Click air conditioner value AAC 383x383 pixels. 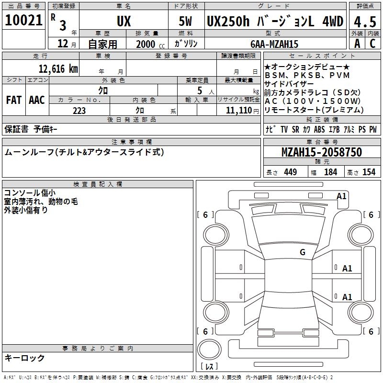pyautogui.click(x=37, y=100)
